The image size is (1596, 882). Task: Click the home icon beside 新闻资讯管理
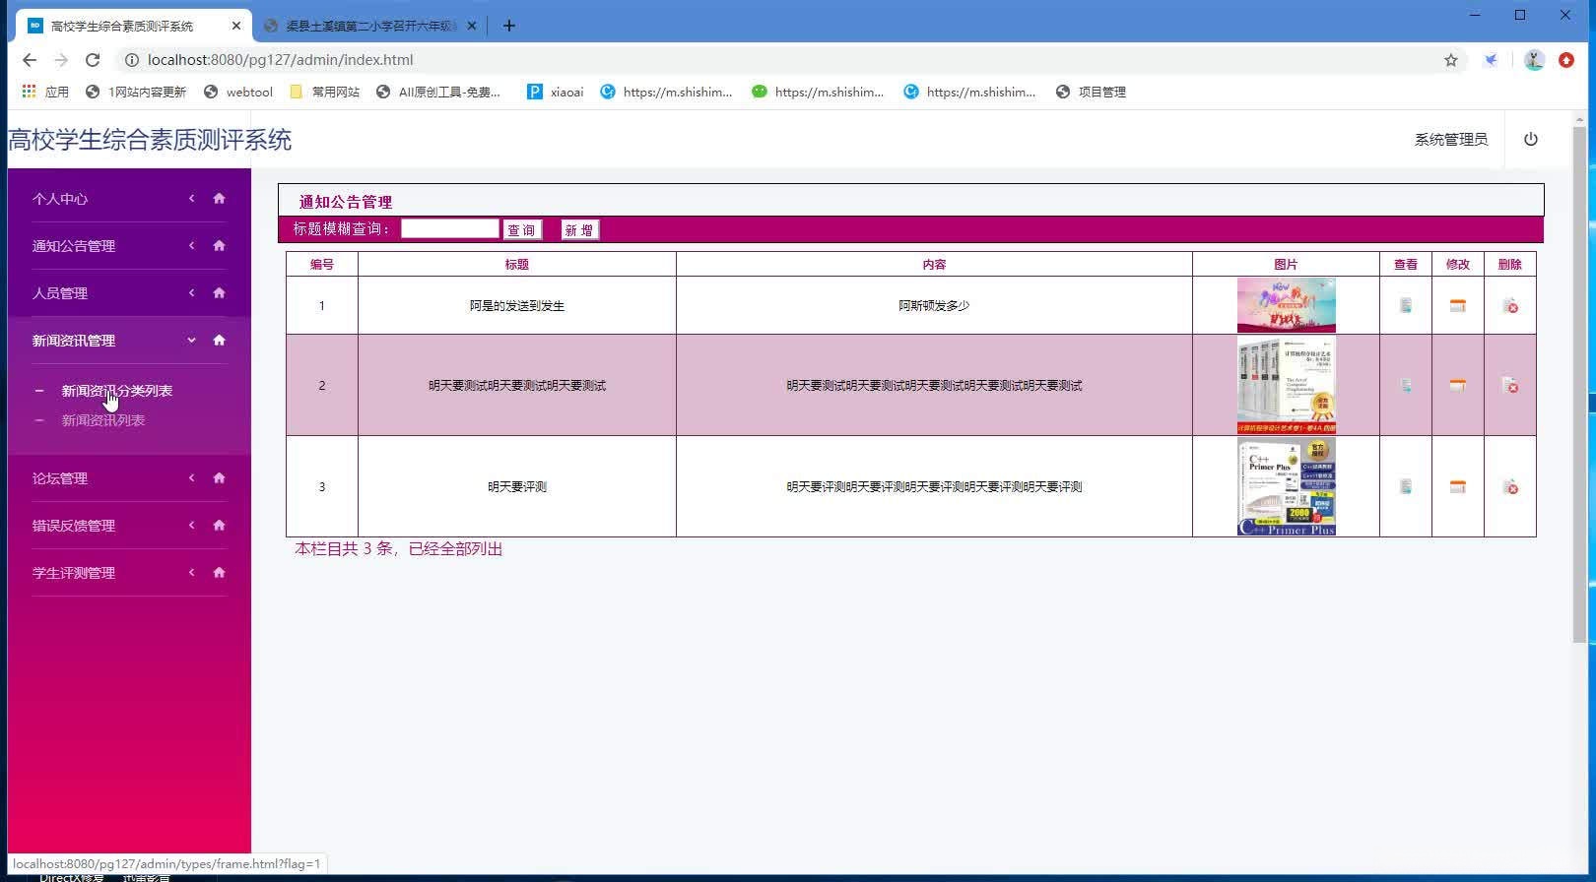[x=219, y=340]
